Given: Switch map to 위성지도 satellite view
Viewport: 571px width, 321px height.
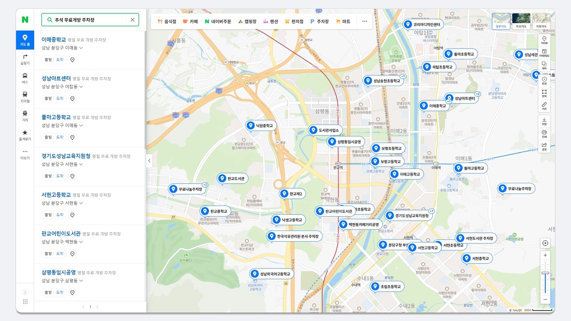Looking at the screenshot, I should click(521, 21).
